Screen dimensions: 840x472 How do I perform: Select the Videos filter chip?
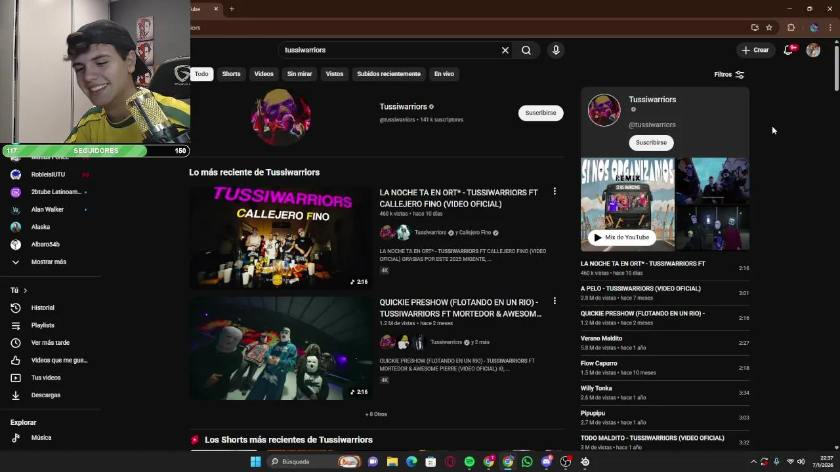coord(264,74)
